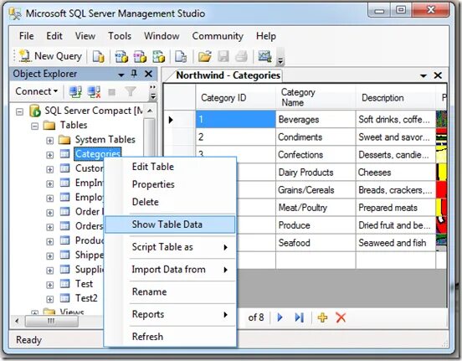The width and height of the screenshot is (462, 361).
Task: Open the Tools menu
Action: (x=120, y=36)
